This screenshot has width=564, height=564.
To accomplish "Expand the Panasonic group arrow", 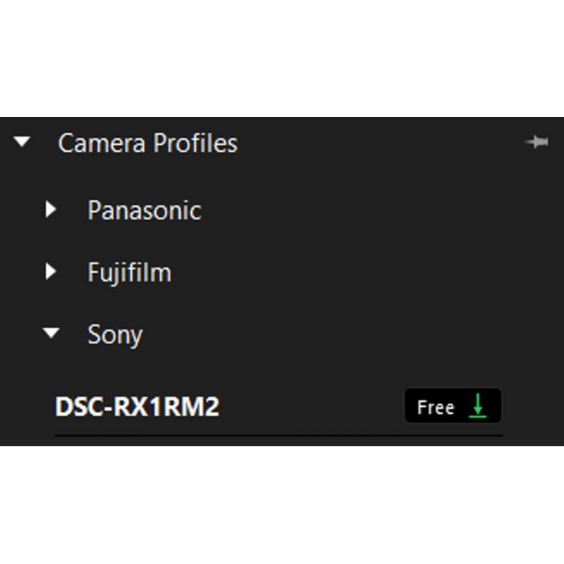I will click(51, 209).
